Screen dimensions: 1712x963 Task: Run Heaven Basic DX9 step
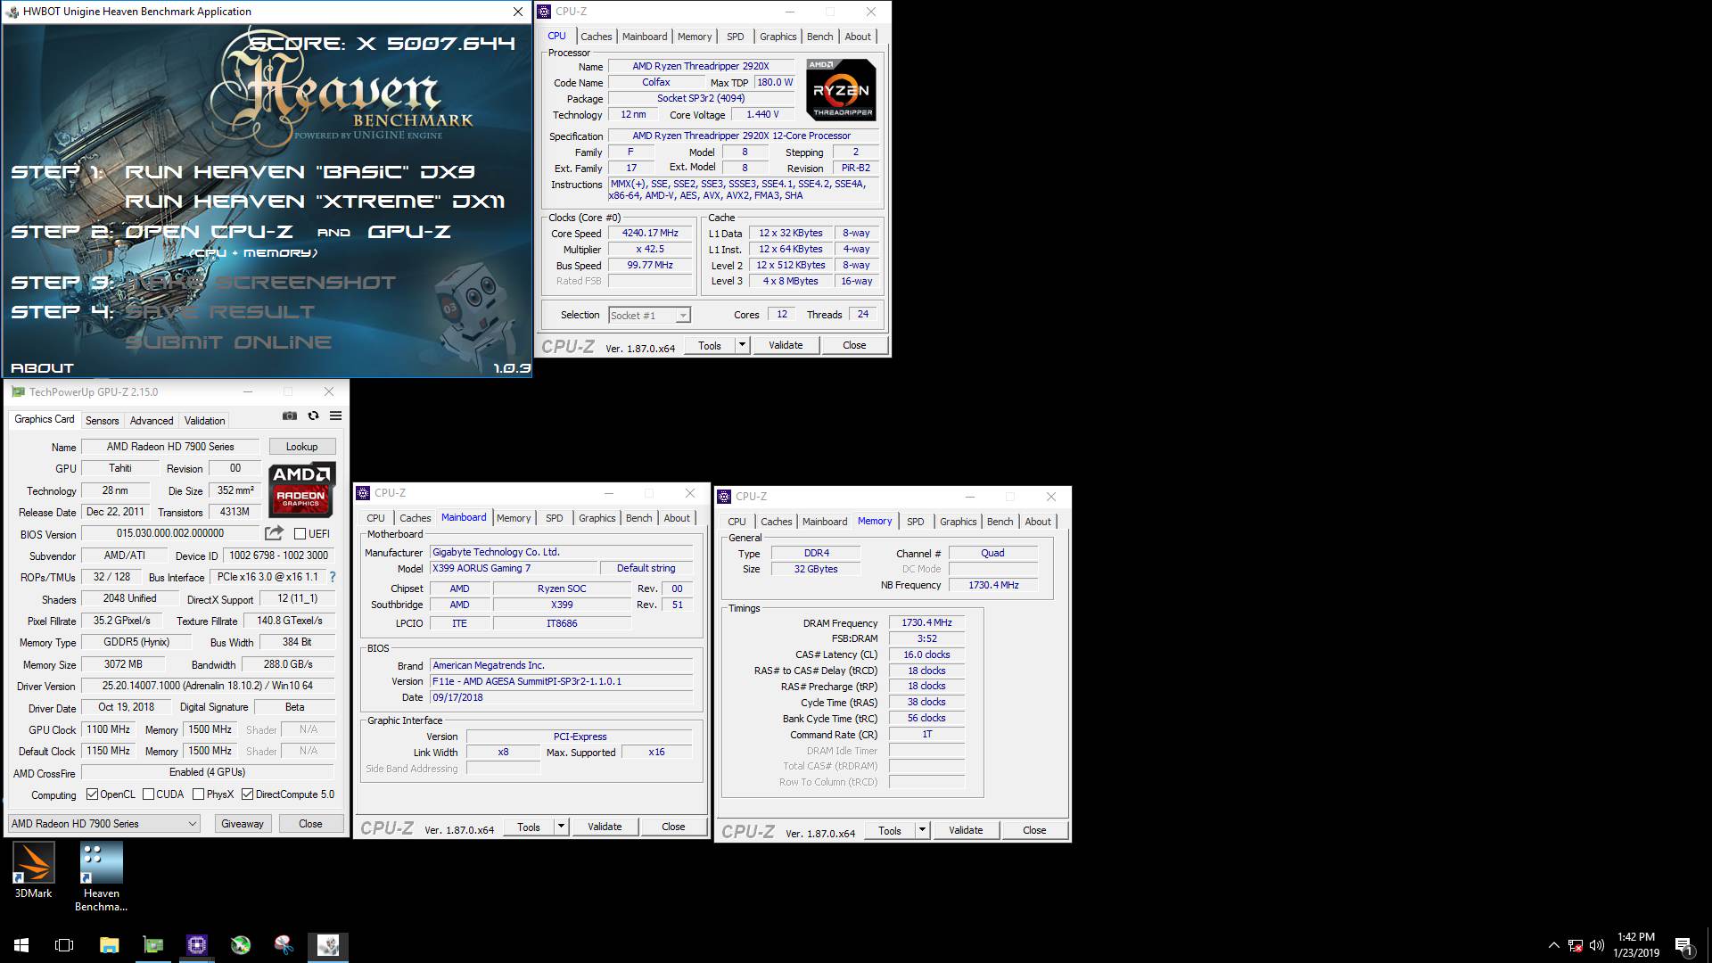click(300, 172)
